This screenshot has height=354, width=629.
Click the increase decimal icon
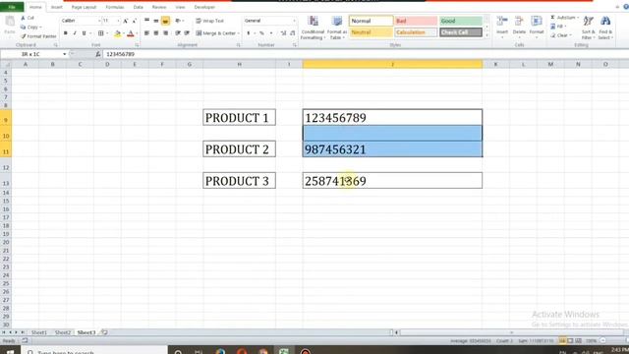284,33
